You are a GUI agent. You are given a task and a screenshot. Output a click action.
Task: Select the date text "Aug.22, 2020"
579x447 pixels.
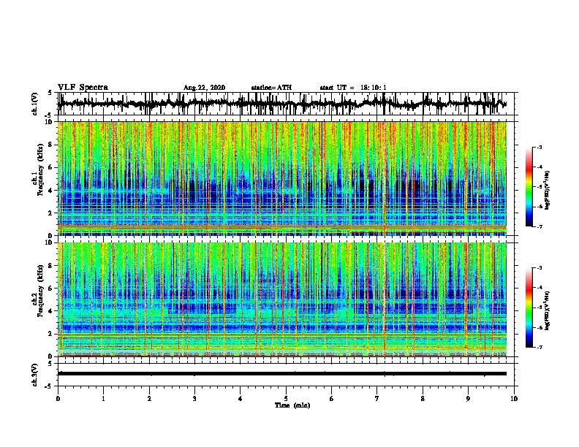pyautogui.click(x=204, y=88)
